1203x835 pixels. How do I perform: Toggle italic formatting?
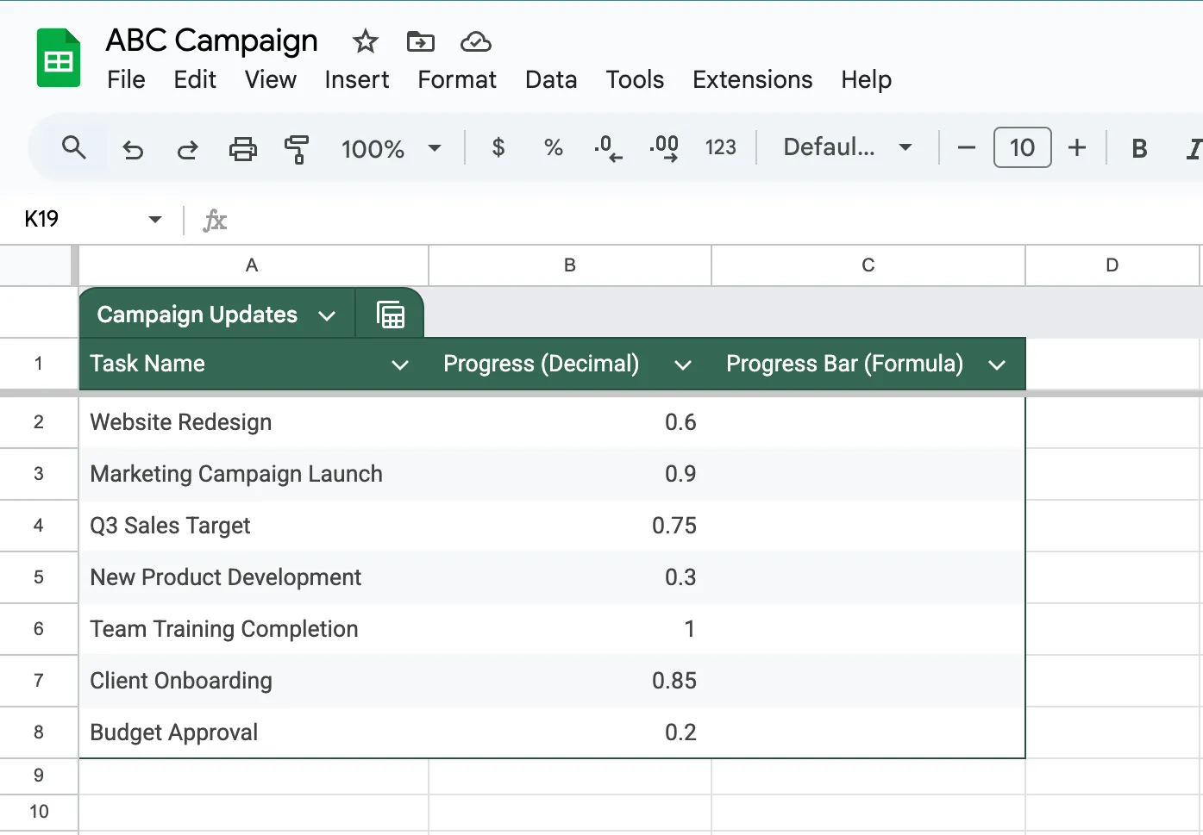point(1194,149)
